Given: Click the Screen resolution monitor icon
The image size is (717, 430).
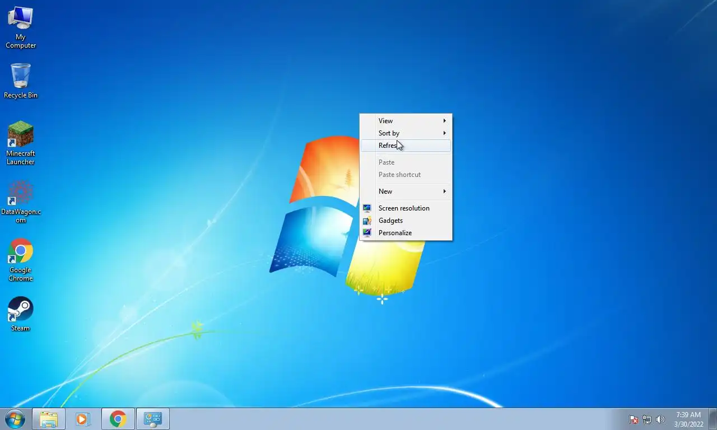Looking at the screenshot, I should pyautogui.click(x=367, y=208).
